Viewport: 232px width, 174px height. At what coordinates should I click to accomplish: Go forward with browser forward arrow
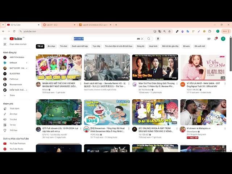pyautogui.click(x=9, y=32)
